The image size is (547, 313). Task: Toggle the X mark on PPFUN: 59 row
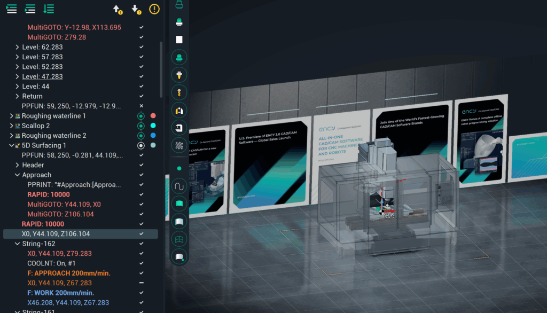pos(141,106)
